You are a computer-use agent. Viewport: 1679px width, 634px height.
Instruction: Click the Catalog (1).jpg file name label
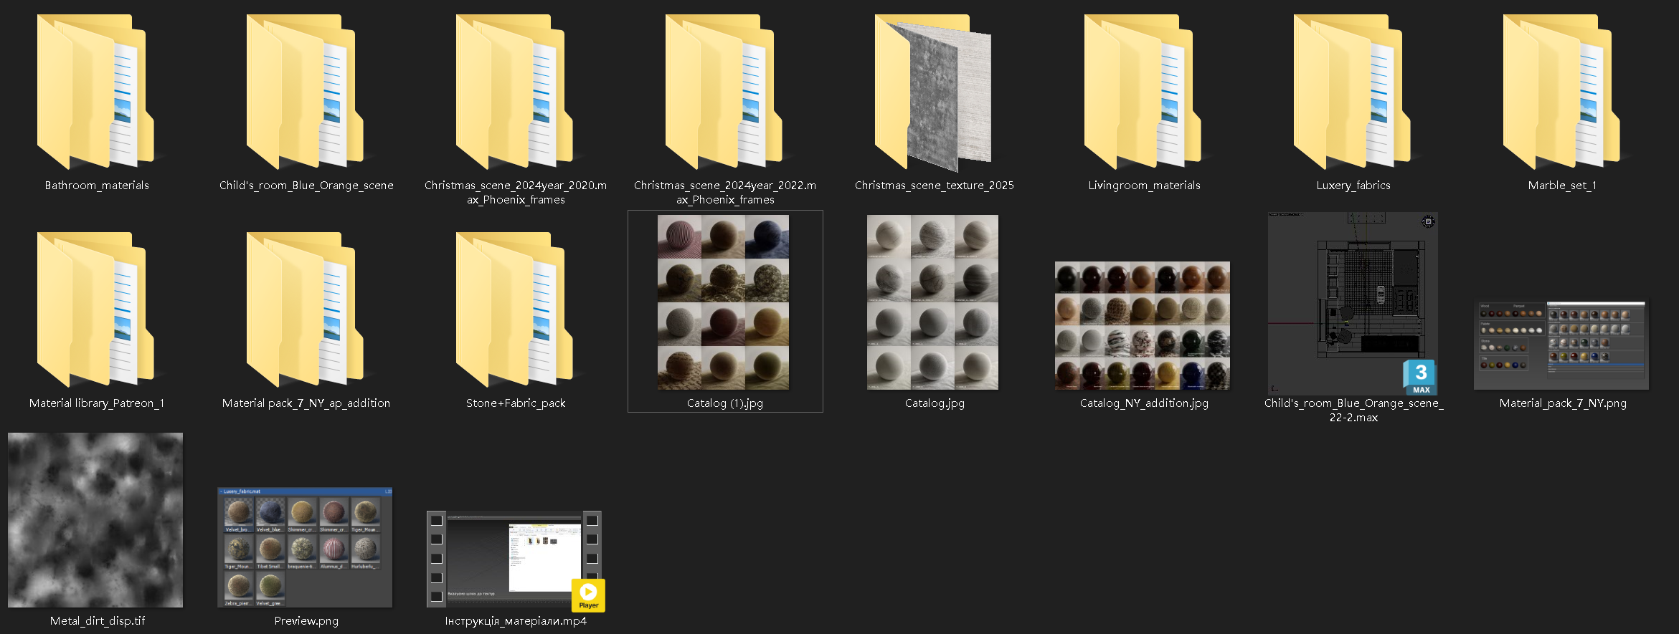coord(724,403)
